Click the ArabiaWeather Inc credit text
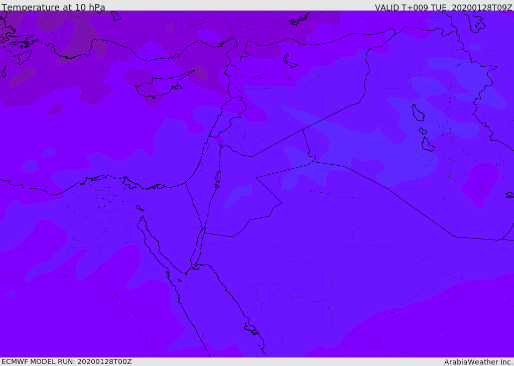The width and height of the screenshot is (514, 366). click(478, 362)
